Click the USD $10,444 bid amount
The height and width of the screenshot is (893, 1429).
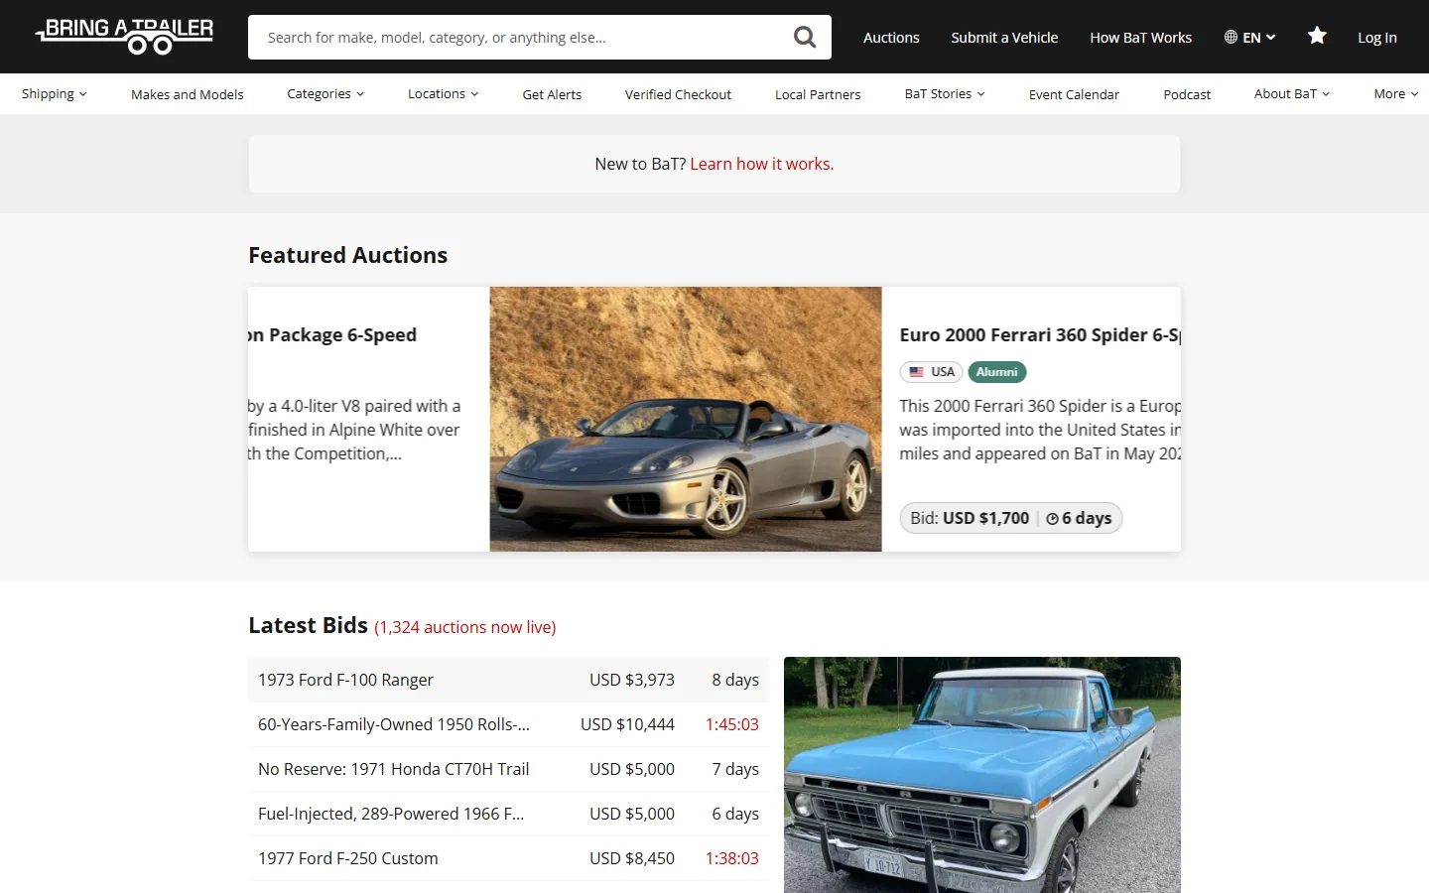pos(627,724)
